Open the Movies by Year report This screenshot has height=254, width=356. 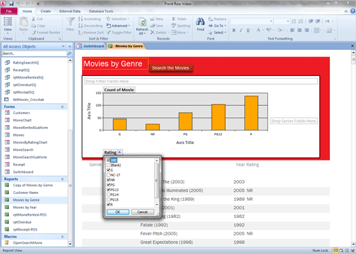tap(25, 208)
